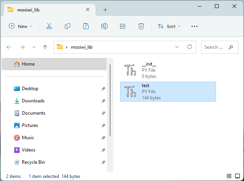
Task: Expand the Sort options menu
Action: coord(169,26)
